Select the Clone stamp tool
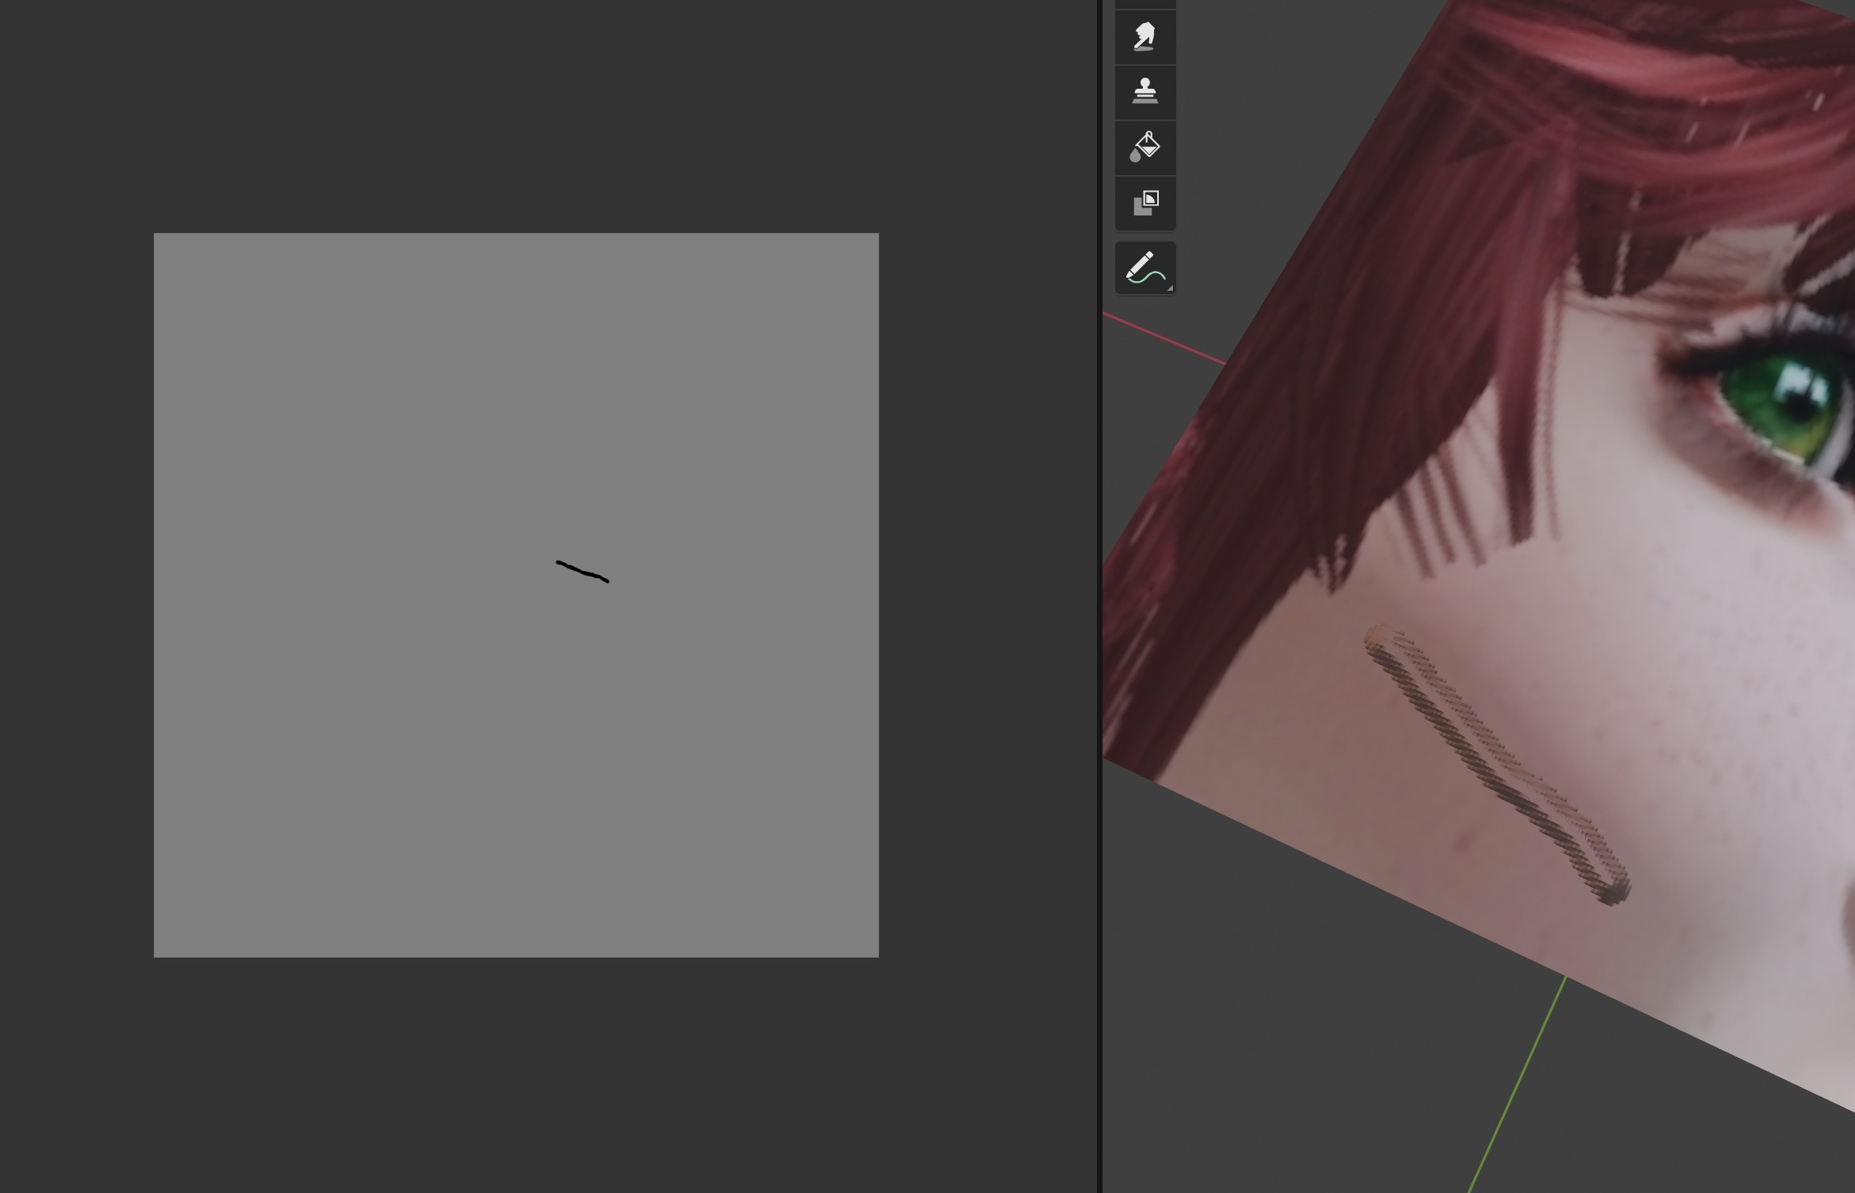The height and width of the screenshot is (1193, 1855). point(1145,92)
